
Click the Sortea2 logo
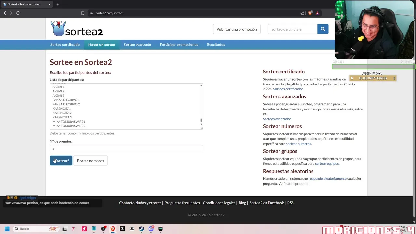click(77, 29)
